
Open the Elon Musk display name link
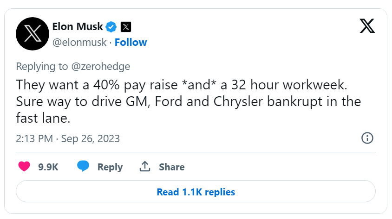point(78,26)
